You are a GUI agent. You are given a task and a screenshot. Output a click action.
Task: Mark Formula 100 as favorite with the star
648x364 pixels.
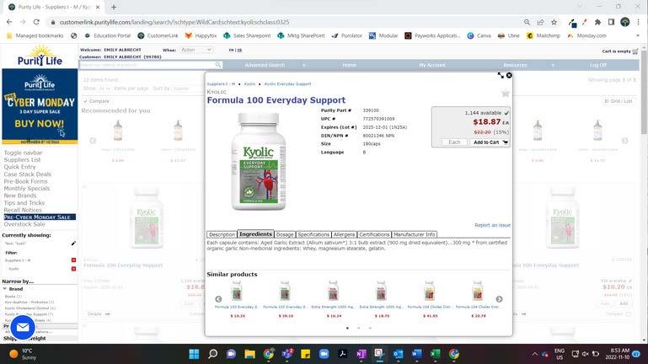click(505, 94)
